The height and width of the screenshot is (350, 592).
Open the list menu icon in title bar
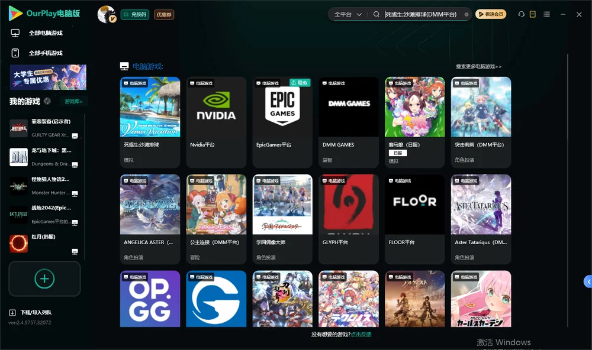[546, 14]
